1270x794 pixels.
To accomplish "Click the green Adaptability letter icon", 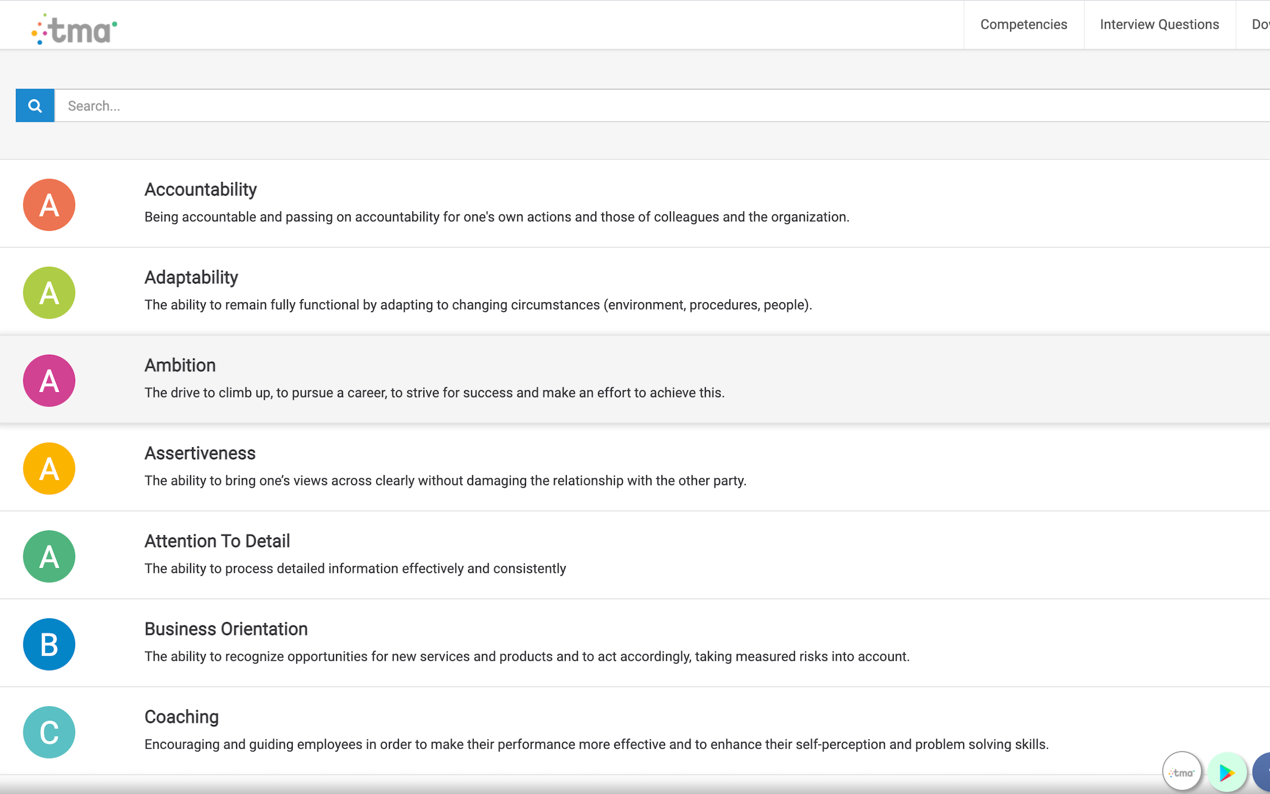I will (49, 293).
